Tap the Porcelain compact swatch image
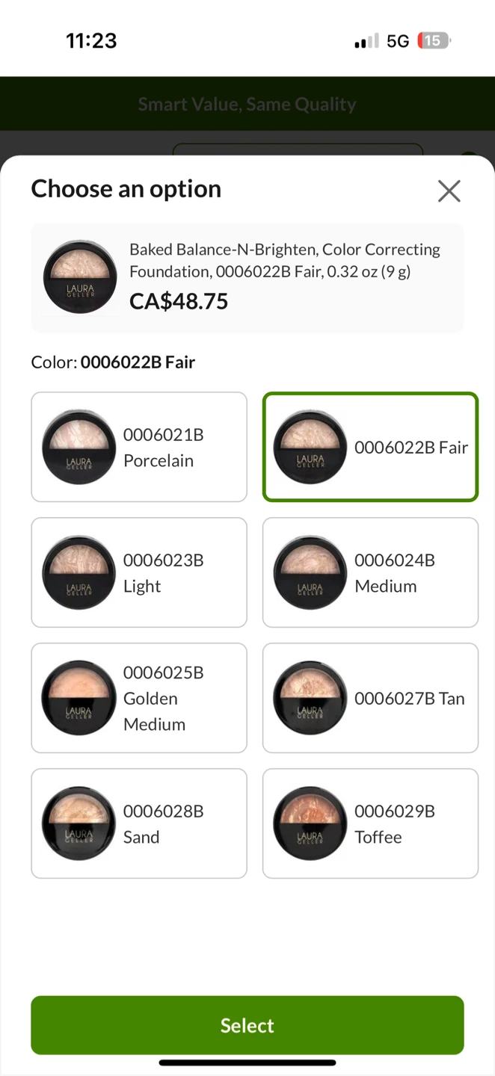The width and height of the screenshot is (495, 1076). (x=79, y=447)
